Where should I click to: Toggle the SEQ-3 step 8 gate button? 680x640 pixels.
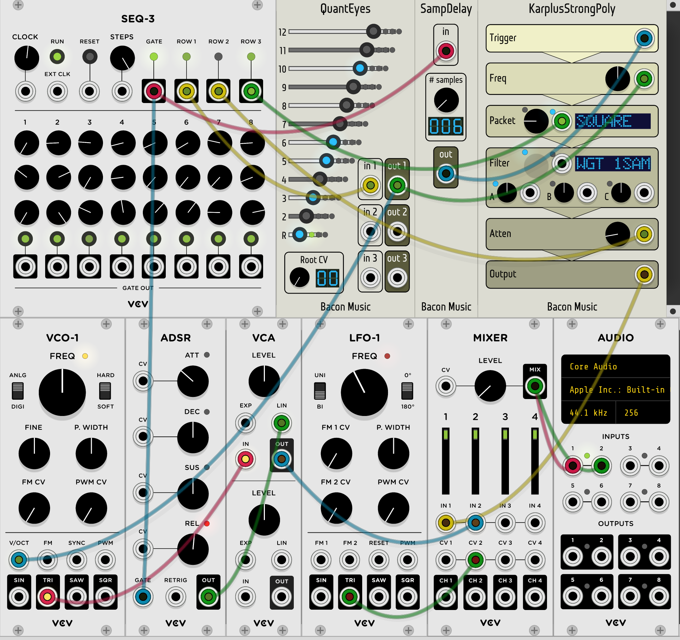coord(251,239)
